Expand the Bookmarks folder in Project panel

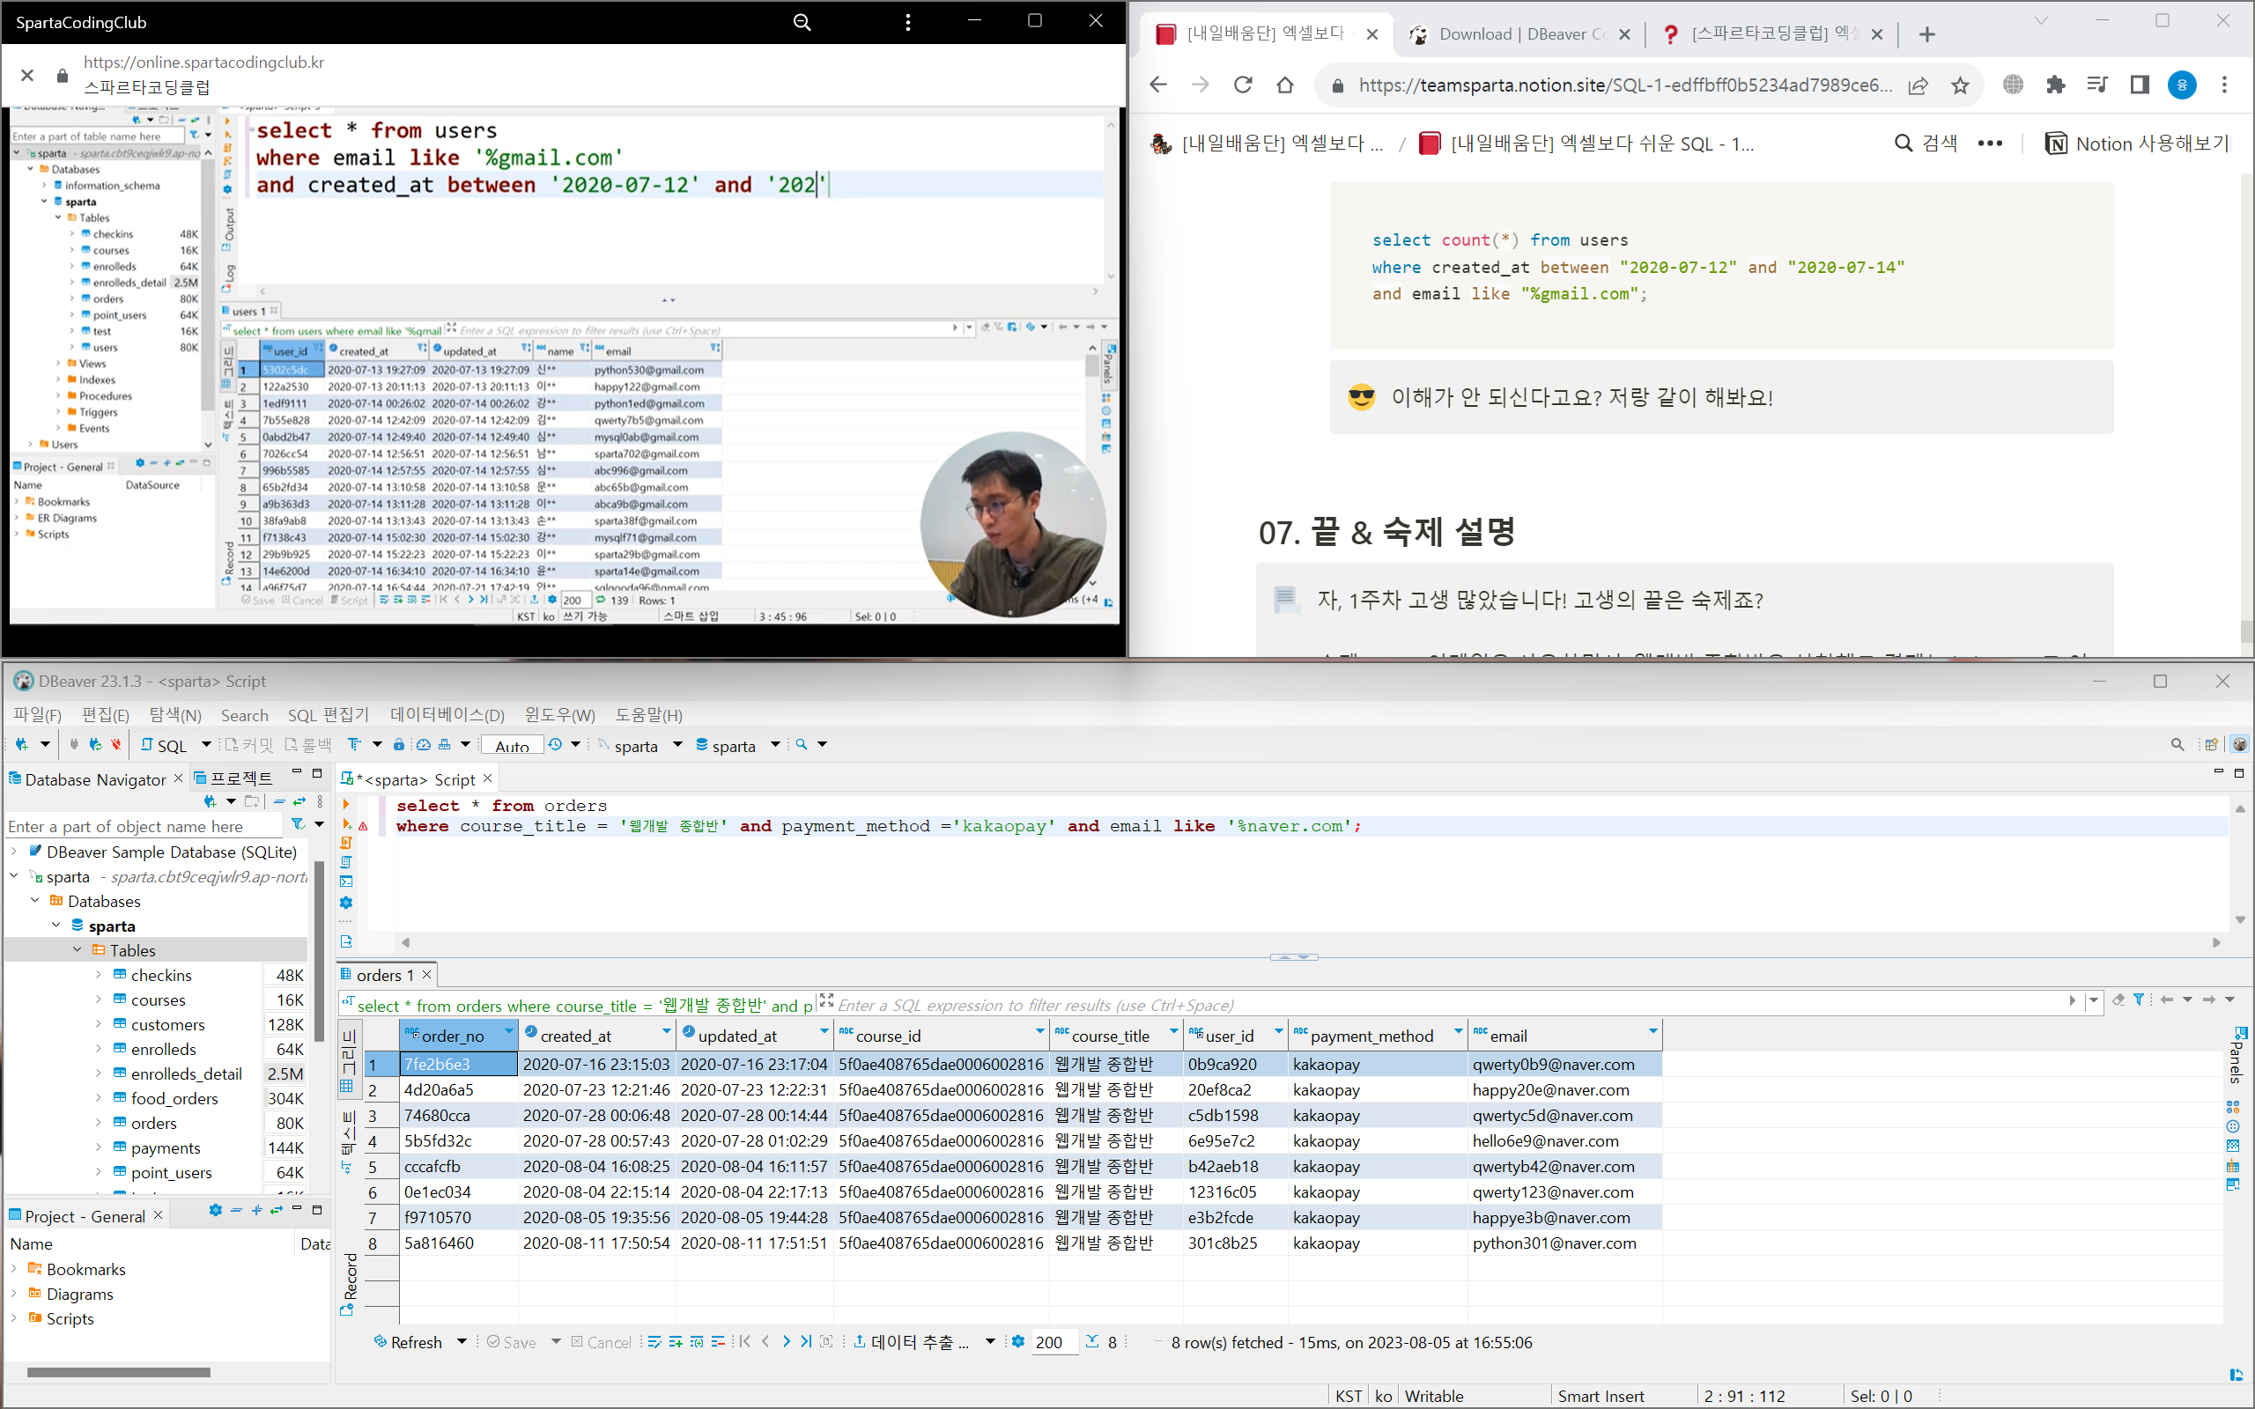(14, 1268)
